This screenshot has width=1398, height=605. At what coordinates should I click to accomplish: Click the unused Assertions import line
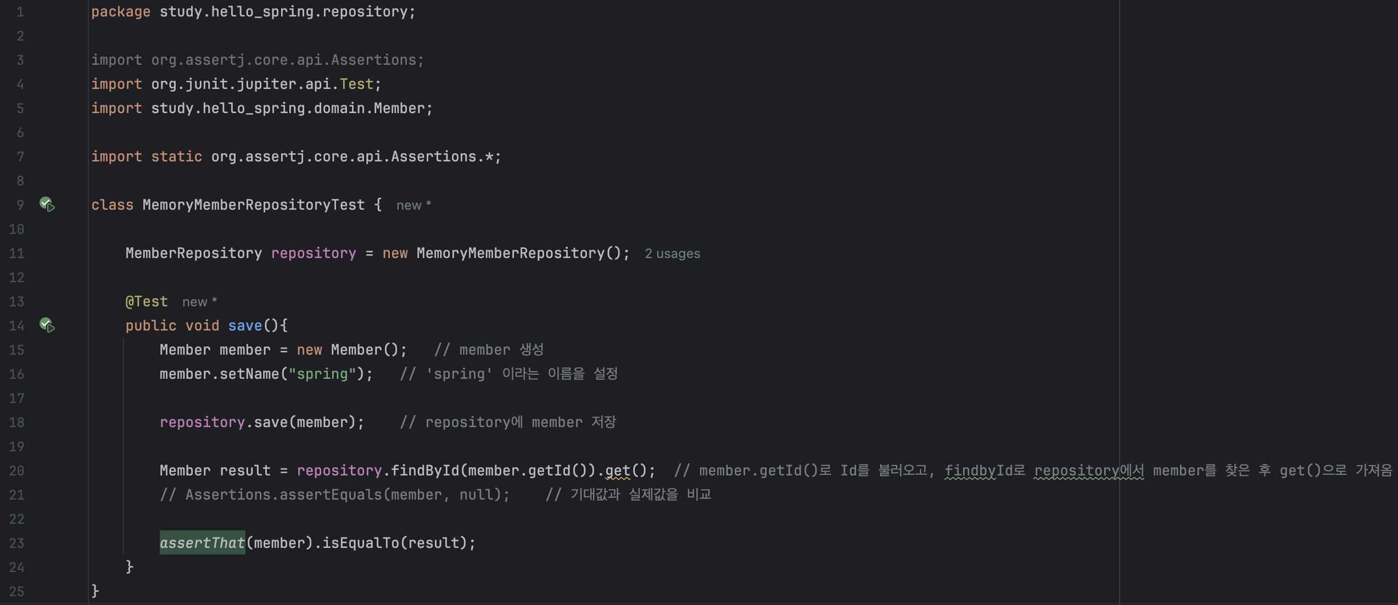[257, 60]
